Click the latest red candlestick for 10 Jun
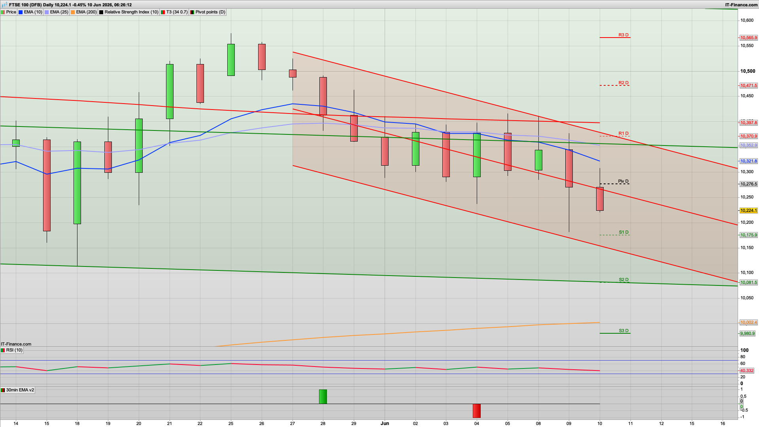The height and width of the screenshot is (427, 759). pos(600,199)
